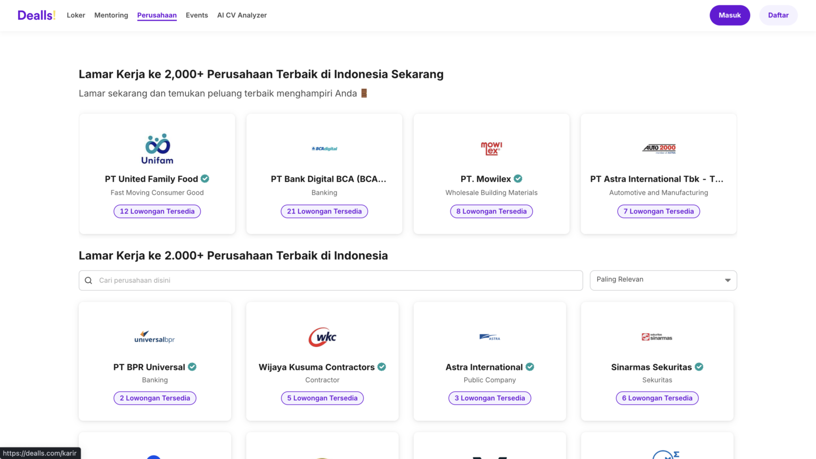Click the search magnifier icon
This screenshot has height=459, width=816.
(88, 280)
